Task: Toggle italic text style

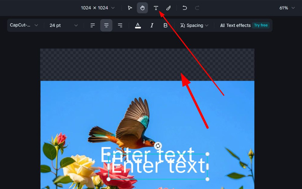Action: [x=152, y=25]
